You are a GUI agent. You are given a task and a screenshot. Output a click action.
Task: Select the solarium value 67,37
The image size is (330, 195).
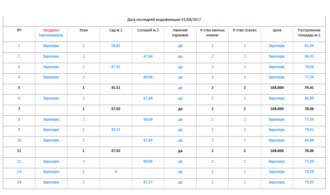[148, 182]
